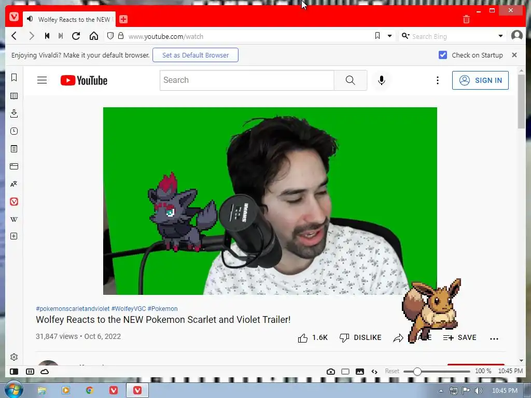Open the History panel
Screen dimensions: 531x398
(x=14, y=131)
